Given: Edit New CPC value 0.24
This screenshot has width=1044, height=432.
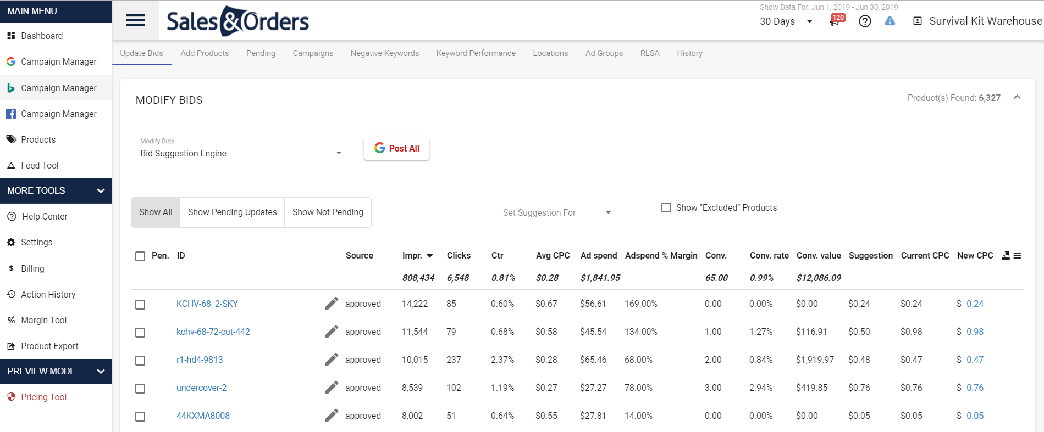Looking at the screenshot, I should (x=975, y=304).
